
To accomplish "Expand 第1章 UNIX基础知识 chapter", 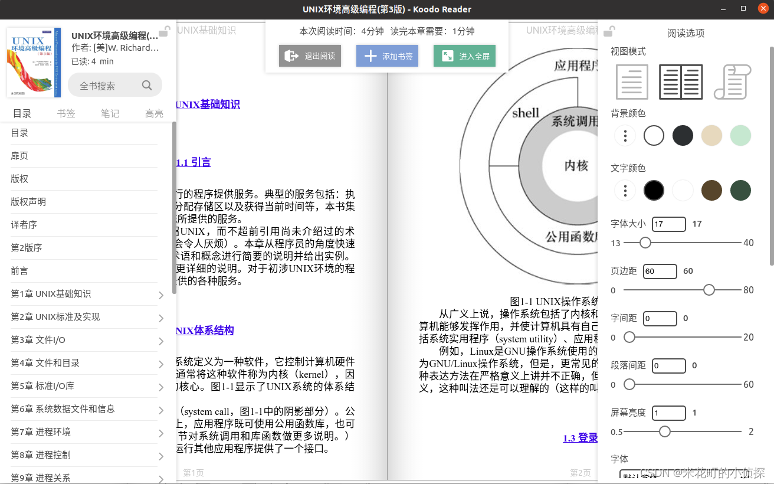I will [x=161, y=295].
